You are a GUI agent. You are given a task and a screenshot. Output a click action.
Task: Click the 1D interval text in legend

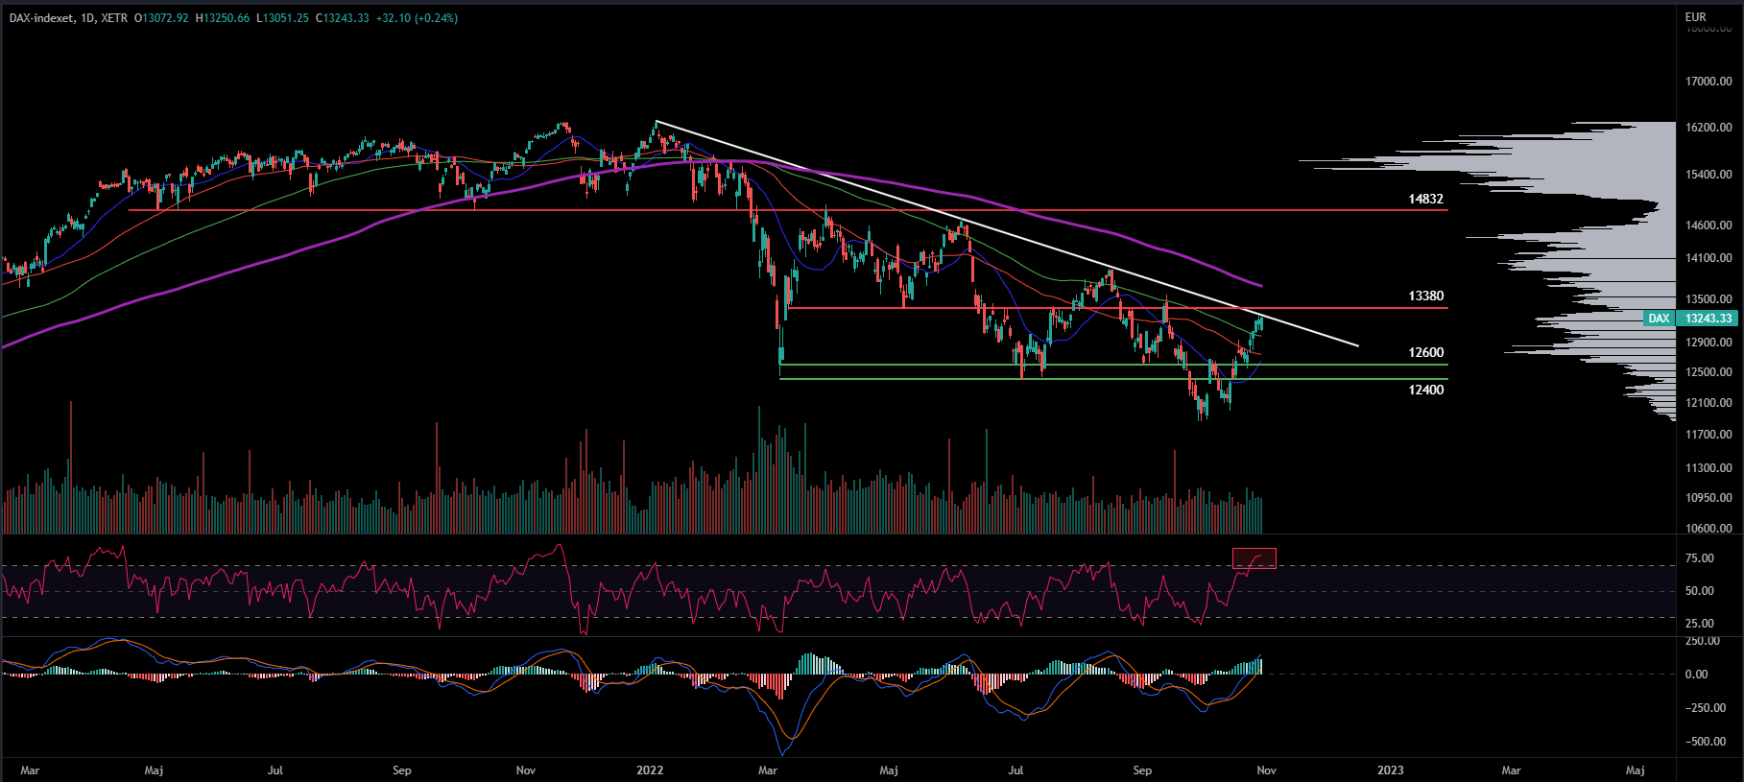[85, 18]
